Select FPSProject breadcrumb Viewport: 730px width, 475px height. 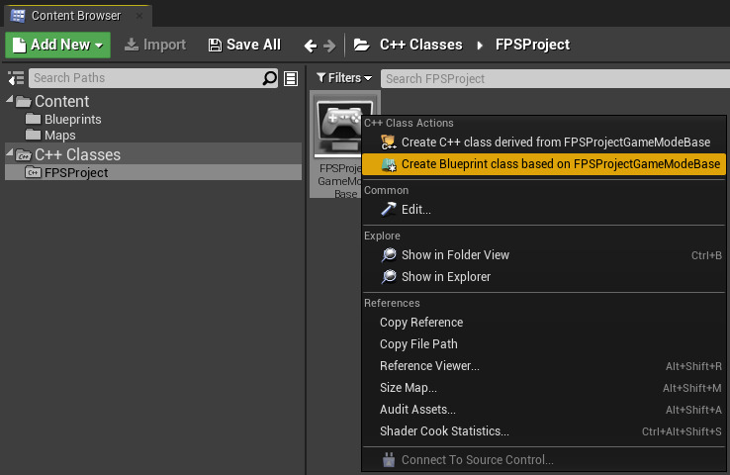pos(532,45)
